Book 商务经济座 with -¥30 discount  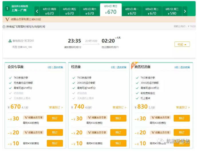(x=182, y=118)
